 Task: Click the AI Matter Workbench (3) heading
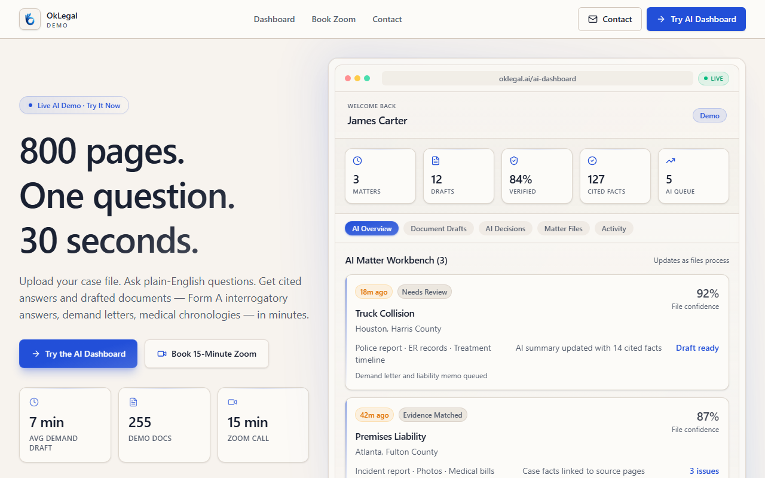point(396,261)
